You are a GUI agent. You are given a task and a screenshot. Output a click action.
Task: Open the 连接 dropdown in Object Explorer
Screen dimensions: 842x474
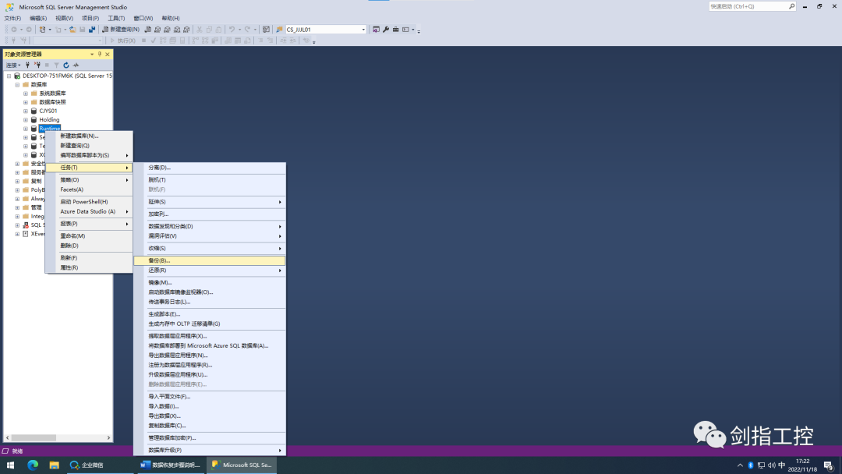pyautogui.click(x=13, y=65)
